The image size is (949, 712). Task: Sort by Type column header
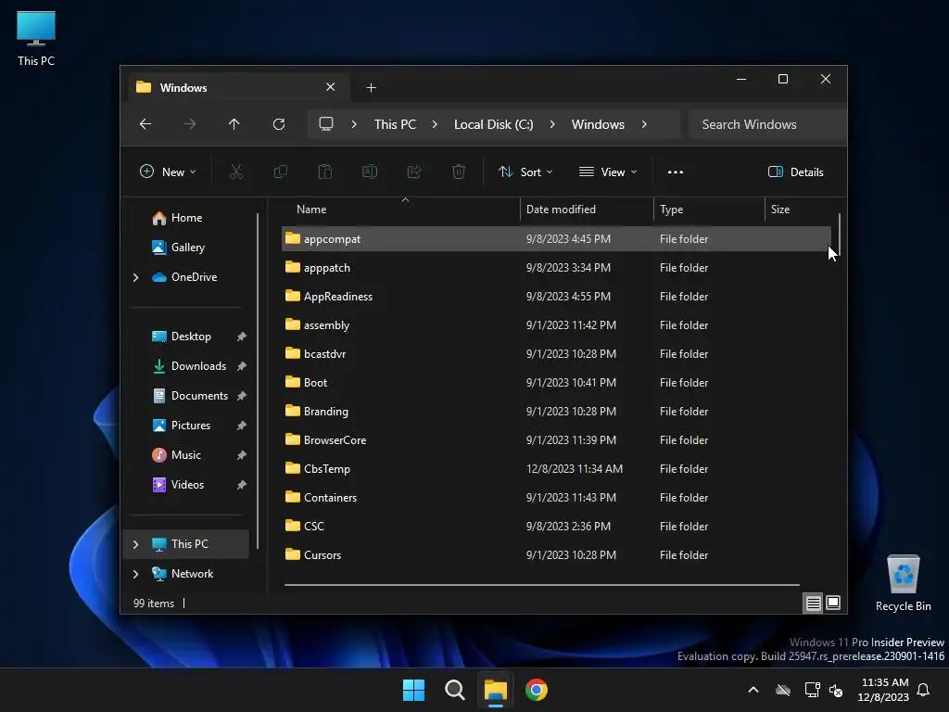click(709, 210)
